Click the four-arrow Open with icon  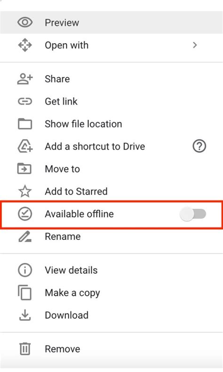pos(25,45)
